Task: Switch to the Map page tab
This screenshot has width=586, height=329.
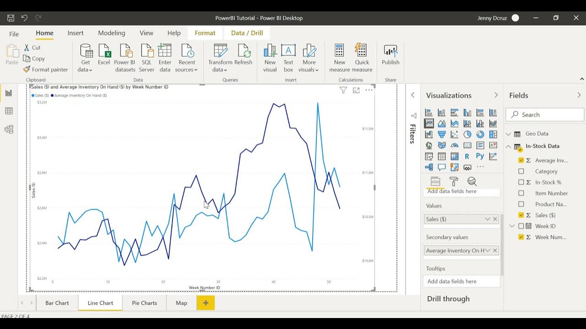Action: pyautogui.click(x=182, y=303)
